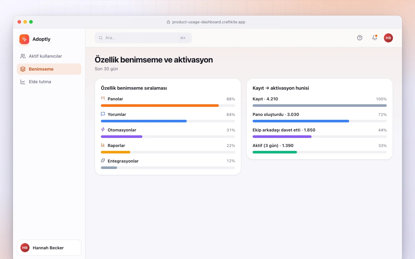Click the Kayıt 100% funnel bar

[x=320, y=106]
